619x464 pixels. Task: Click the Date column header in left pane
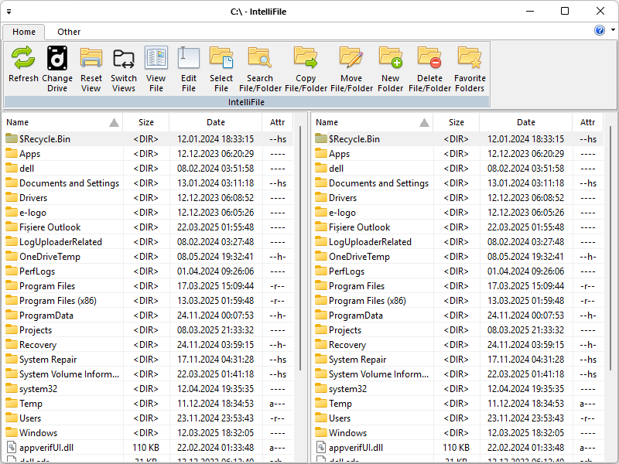pyautogui.click(x=216, y=122)
